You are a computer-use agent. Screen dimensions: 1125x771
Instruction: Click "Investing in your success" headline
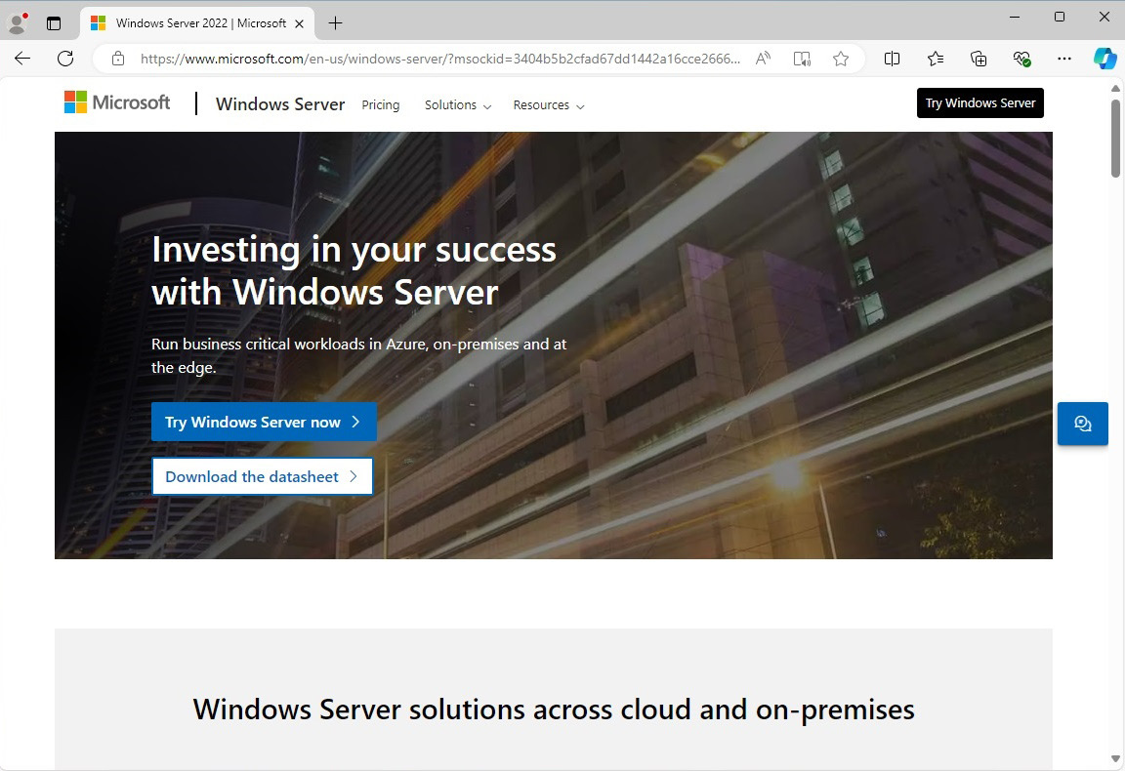[x=354, y=271]
